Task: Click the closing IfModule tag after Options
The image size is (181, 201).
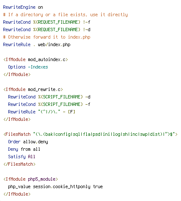Action: [17, 74]
